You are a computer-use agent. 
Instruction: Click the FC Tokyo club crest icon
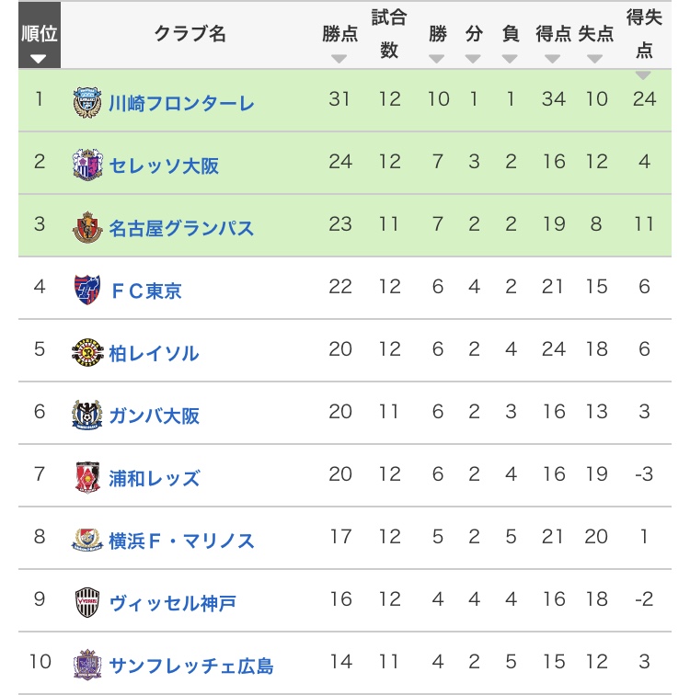tap(87, 290)
